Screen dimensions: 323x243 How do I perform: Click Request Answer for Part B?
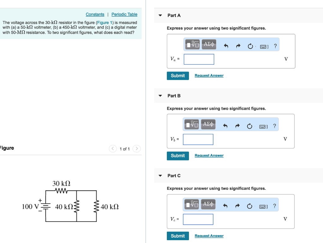point(209,155)
